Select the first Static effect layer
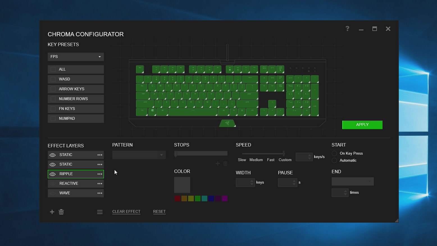 (66, 155)
